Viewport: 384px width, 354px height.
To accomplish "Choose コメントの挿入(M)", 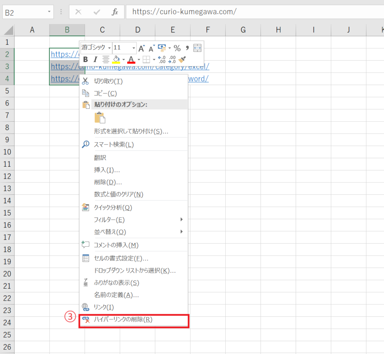I will [134, 245].
